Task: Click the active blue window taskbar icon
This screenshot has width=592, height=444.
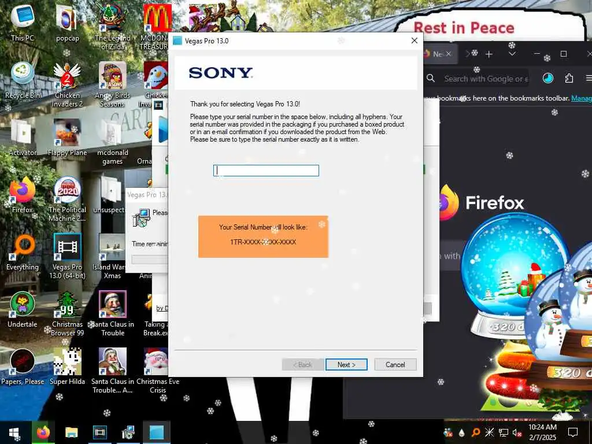Action: coord(156,432)
